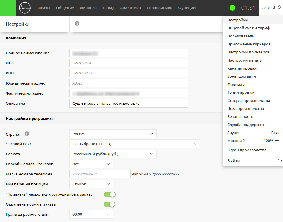
Task: Click the power icon next to Выйти
Action: tap(279, 160)
